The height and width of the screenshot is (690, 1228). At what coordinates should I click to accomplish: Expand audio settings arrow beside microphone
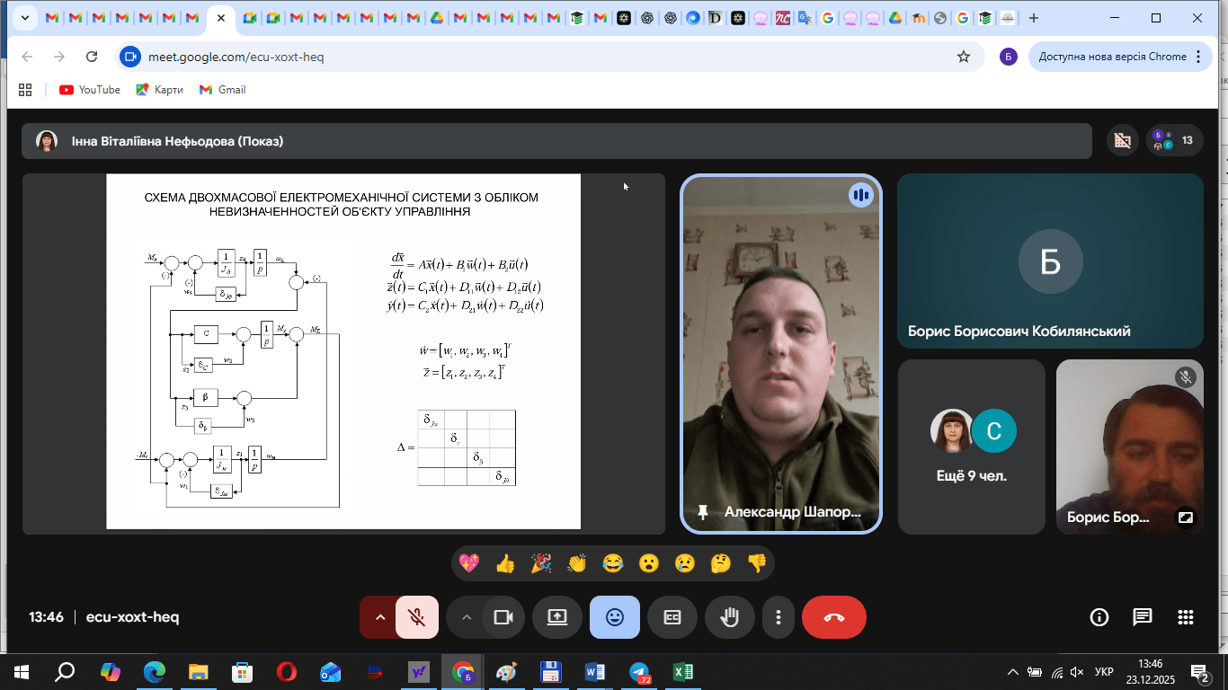pyautogui.click(x=379, y=617)
